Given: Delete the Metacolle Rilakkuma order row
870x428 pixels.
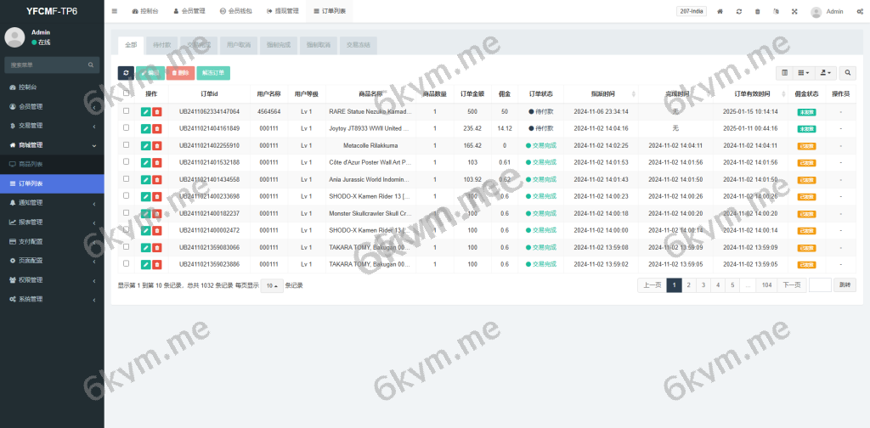Looking at the screenshot, I should [156, 145].
